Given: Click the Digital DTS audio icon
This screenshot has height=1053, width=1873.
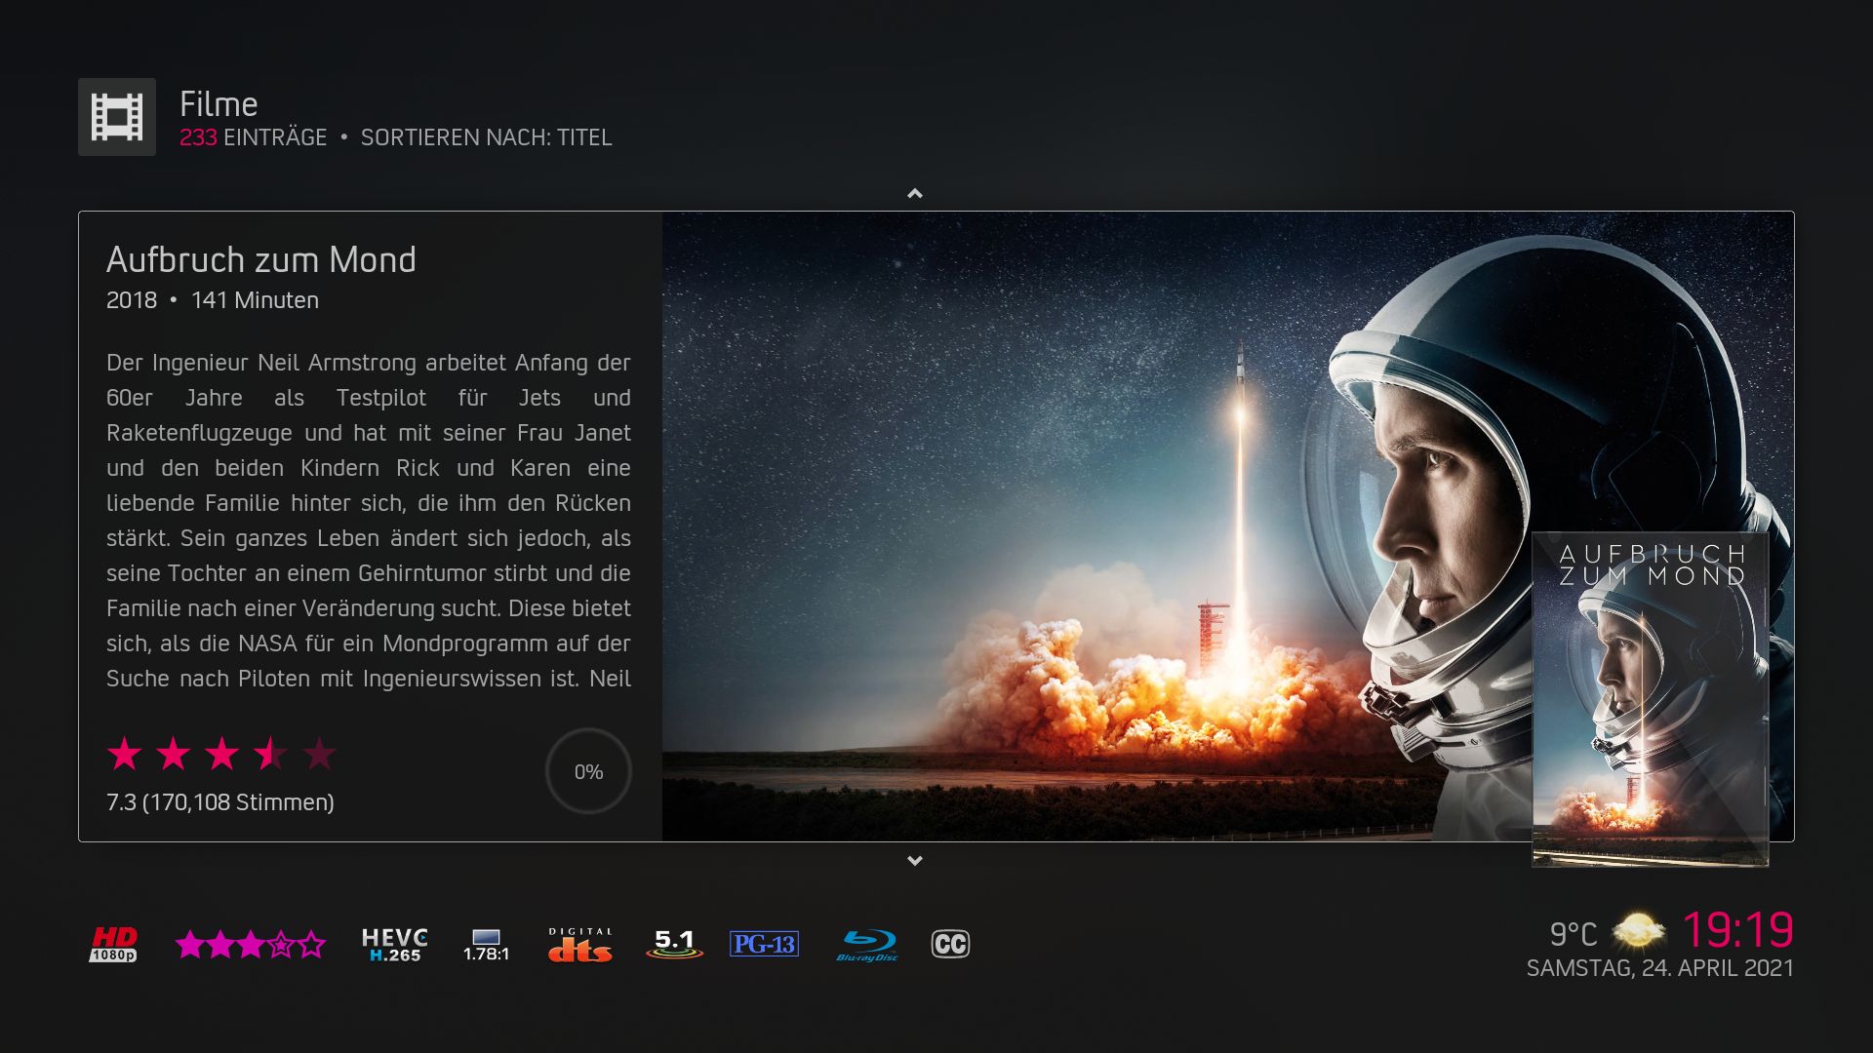Looking at the screenshot, I should (580, 944).
